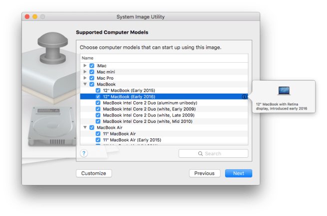Minimize the window with the yellow button

pyautogui.click(x=35, y=16)
